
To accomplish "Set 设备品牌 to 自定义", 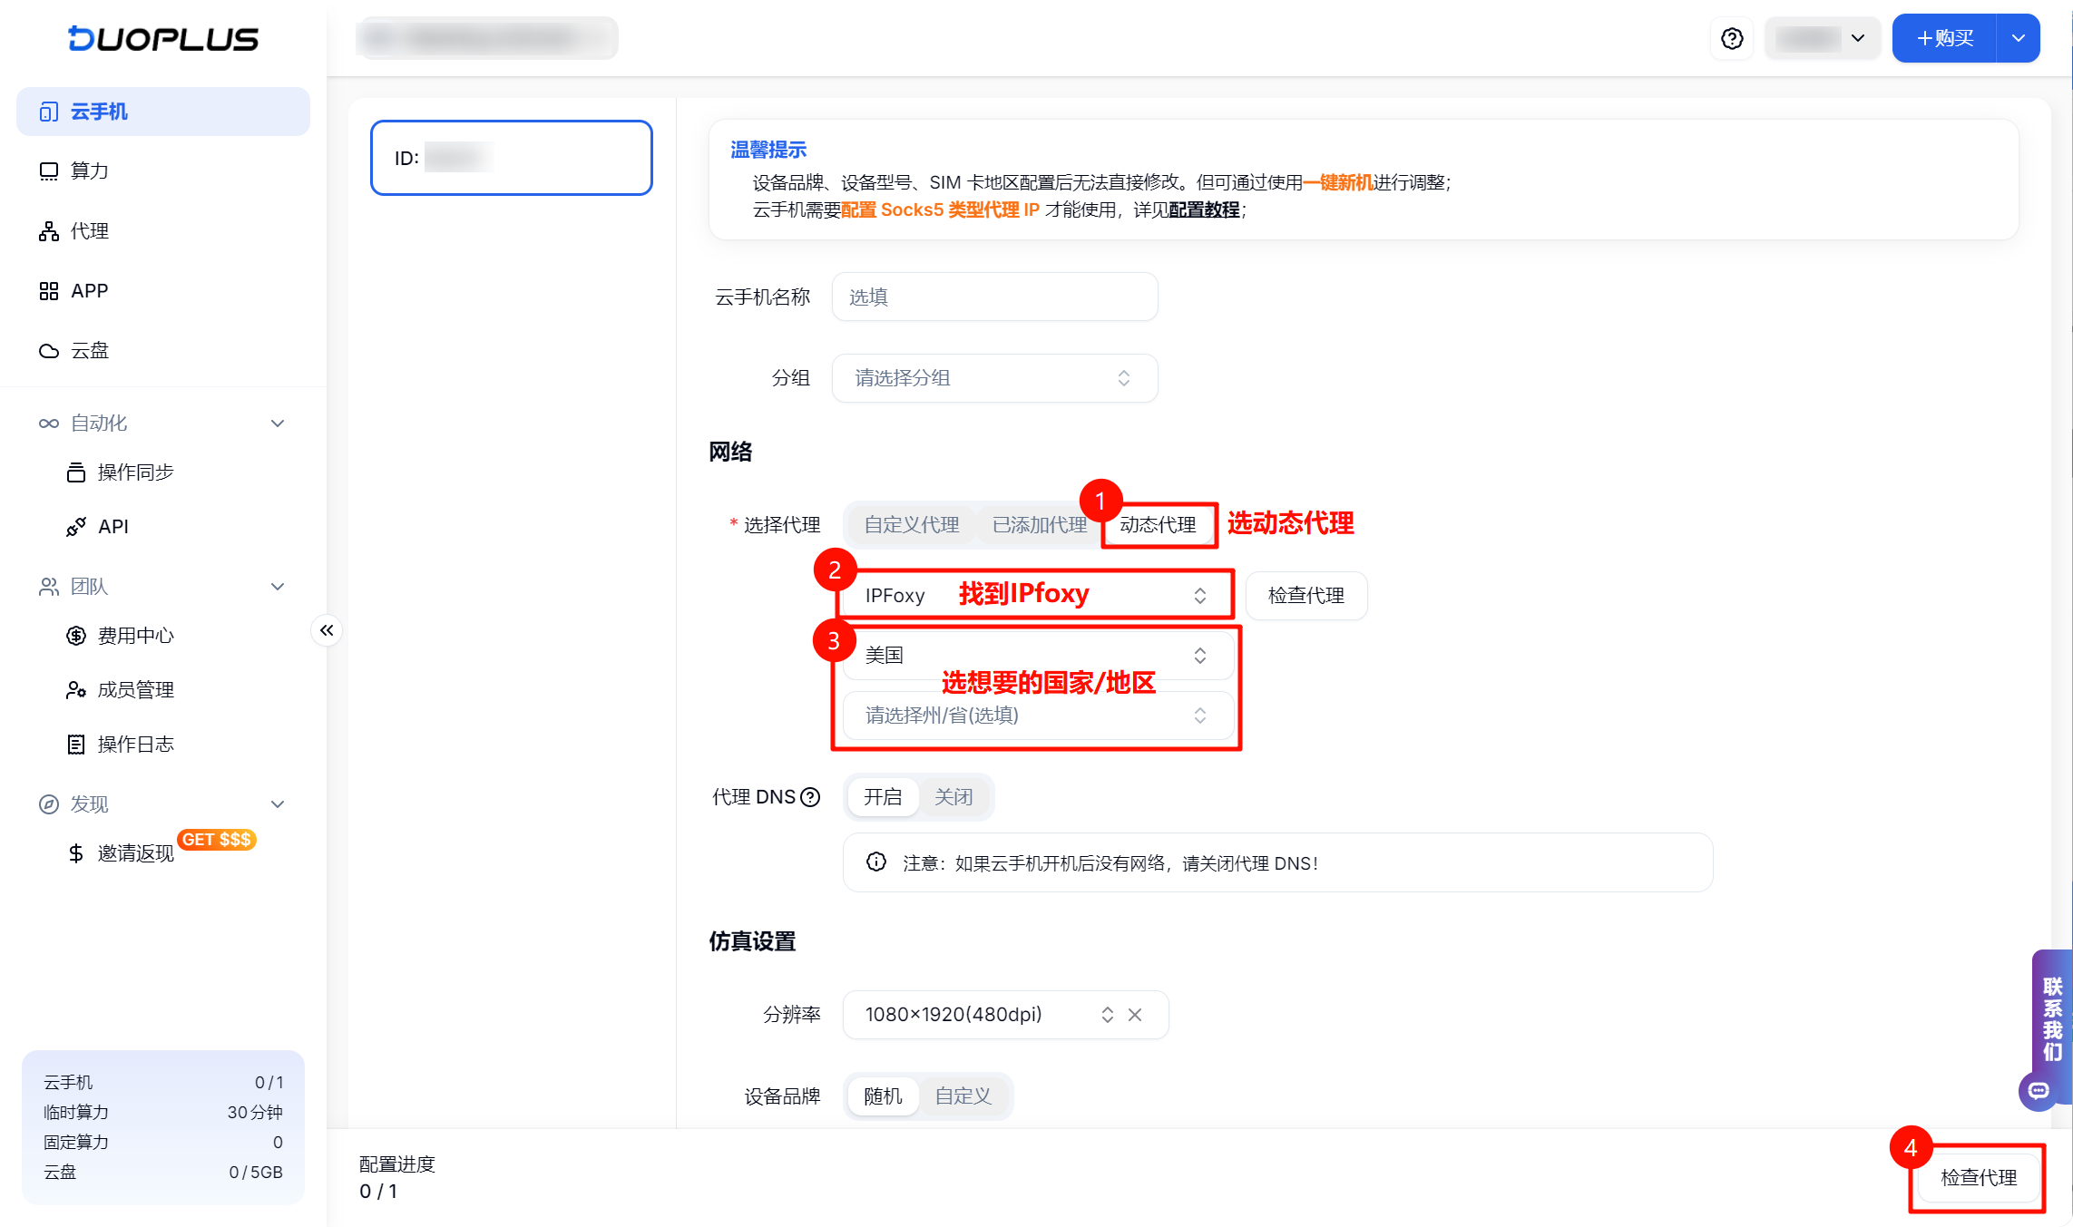I will pos(963,1096).
